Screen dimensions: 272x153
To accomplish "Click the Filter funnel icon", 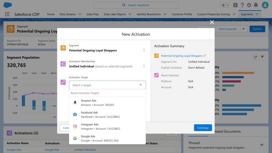I will 262,57.
